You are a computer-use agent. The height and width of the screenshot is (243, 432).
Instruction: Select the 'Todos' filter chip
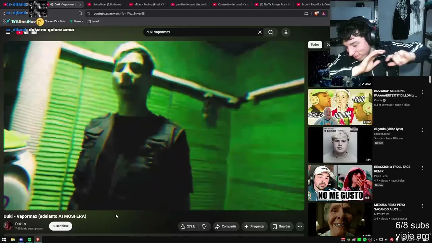click(315, 45)
